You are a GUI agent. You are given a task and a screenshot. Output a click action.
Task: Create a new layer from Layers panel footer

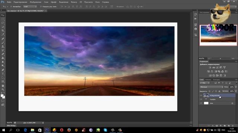229,126
